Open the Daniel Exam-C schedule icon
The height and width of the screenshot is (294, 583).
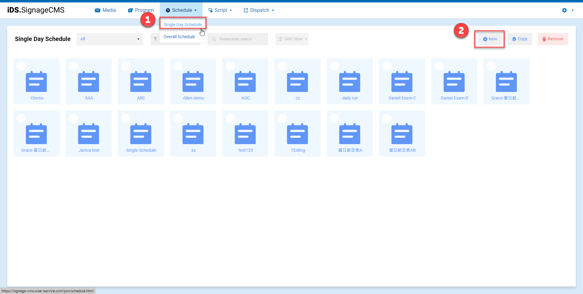402,82
